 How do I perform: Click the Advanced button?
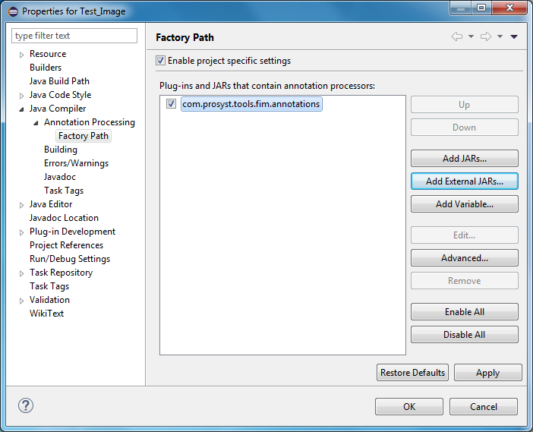(464, 258)
